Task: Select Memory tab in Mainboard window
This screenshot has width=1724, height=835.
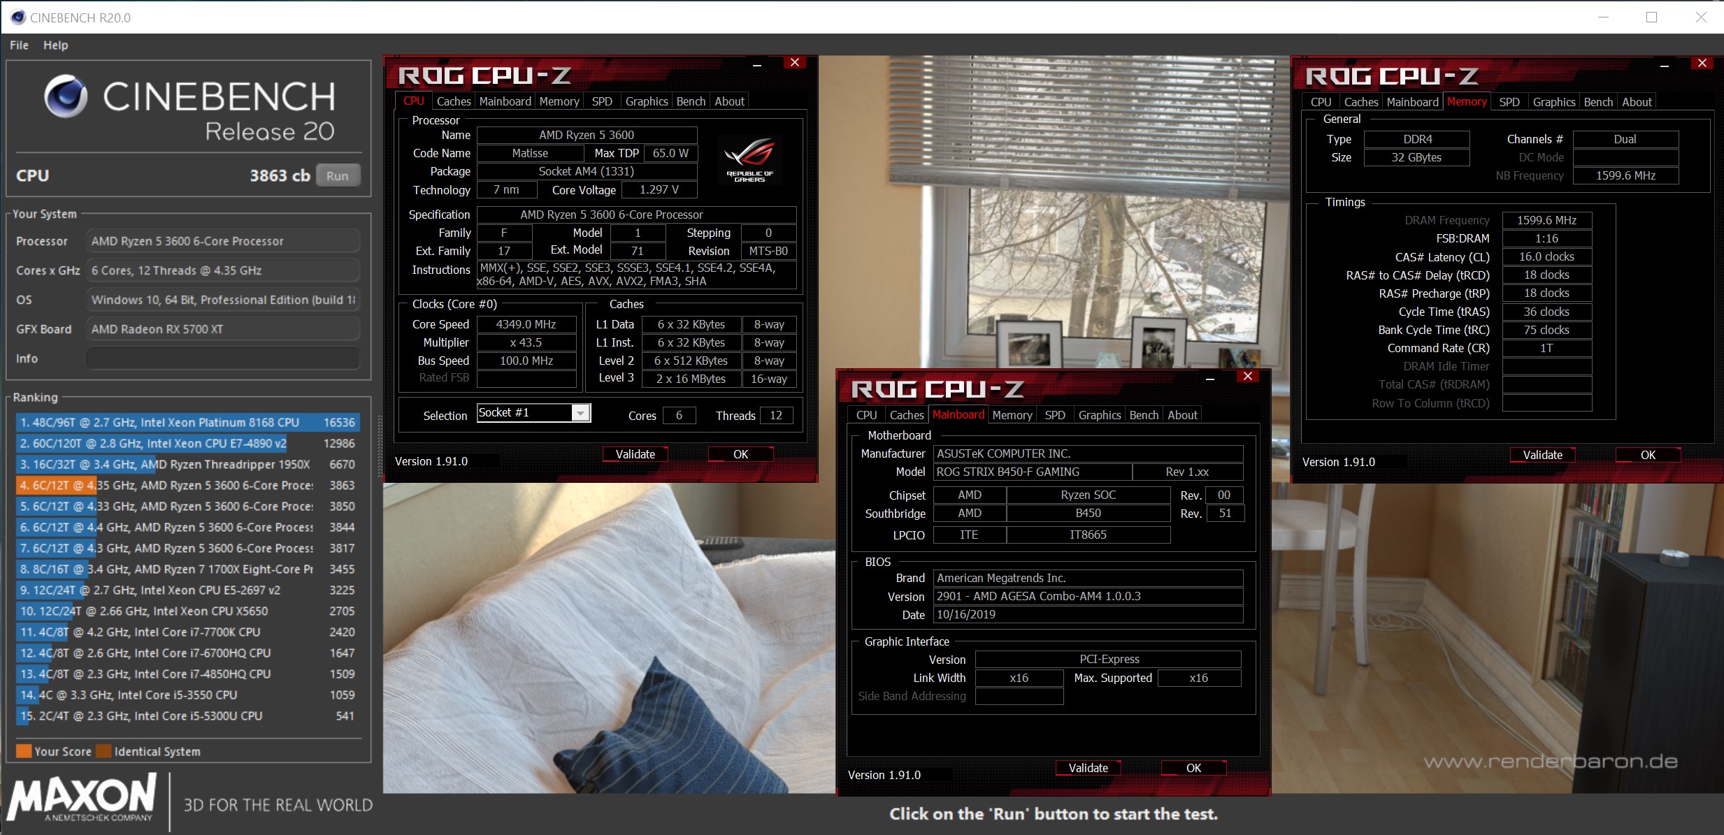Action: coord(1012,415)
